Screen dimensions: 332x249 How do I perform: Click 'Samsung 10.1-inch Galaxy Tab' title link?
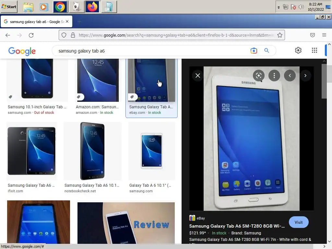coord(37,107)
